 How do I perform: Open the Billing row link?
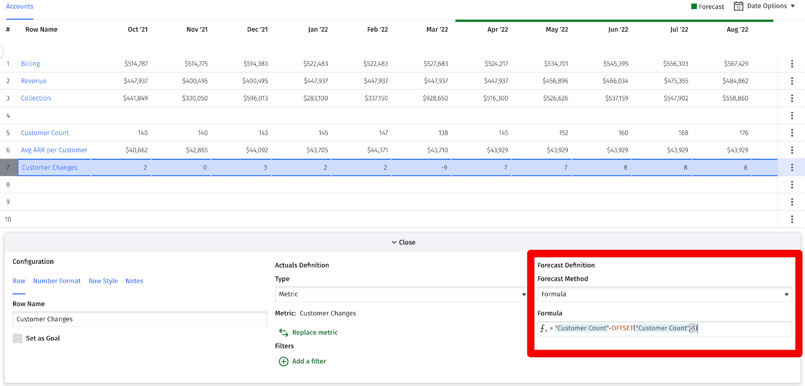[x=30, y=64]
